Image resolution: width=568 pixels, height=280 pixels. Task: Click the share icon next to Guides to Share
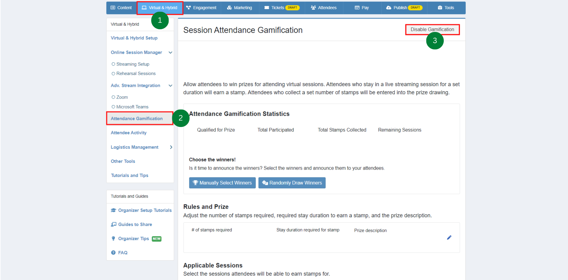(114, 224)
